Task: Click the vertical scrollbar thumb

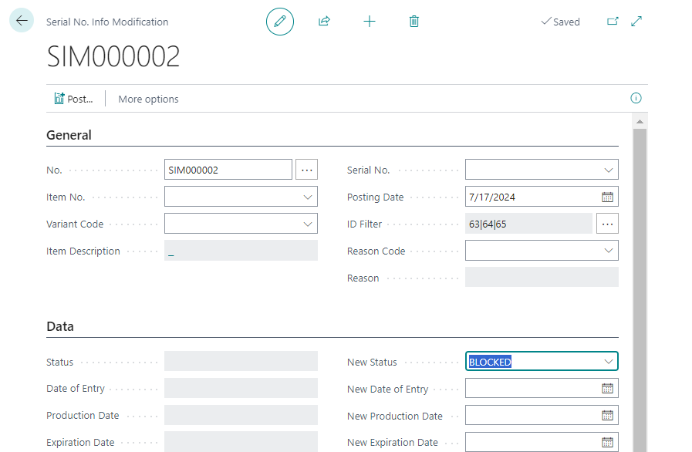Action: point(640,289)
